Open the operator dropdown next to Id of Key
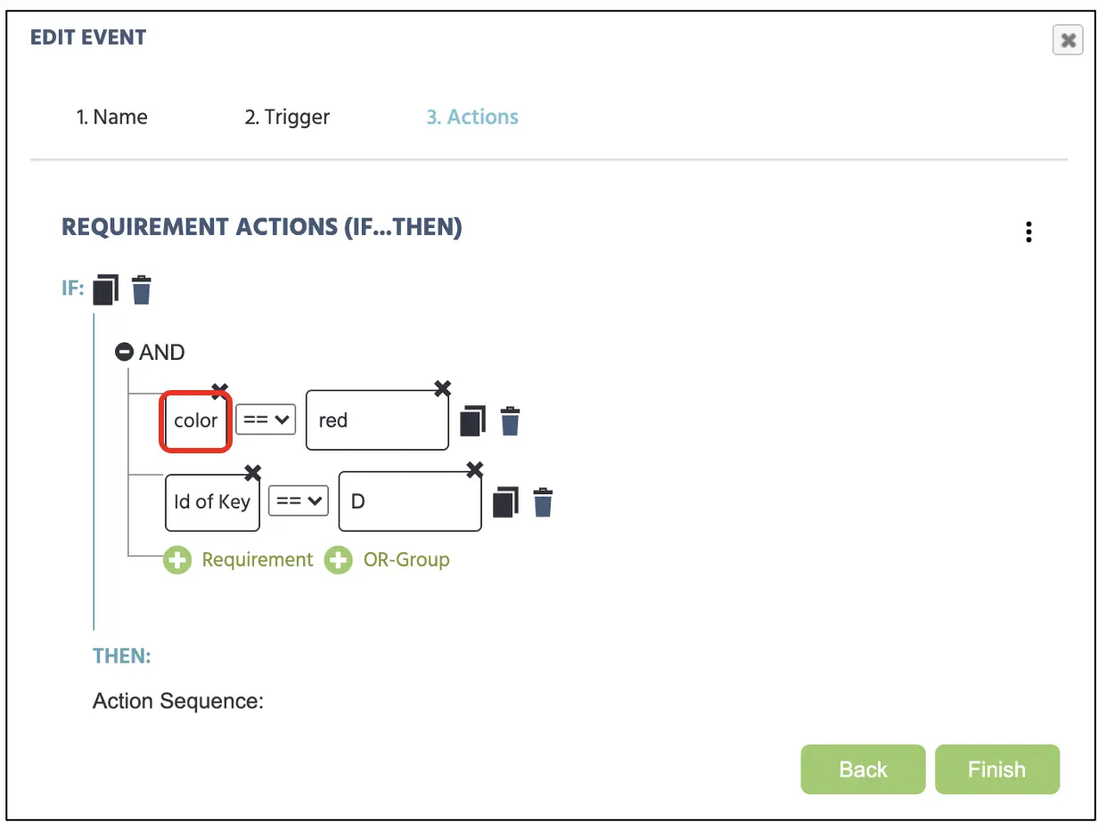This screenshot has height=830, width=1107. 299,500
